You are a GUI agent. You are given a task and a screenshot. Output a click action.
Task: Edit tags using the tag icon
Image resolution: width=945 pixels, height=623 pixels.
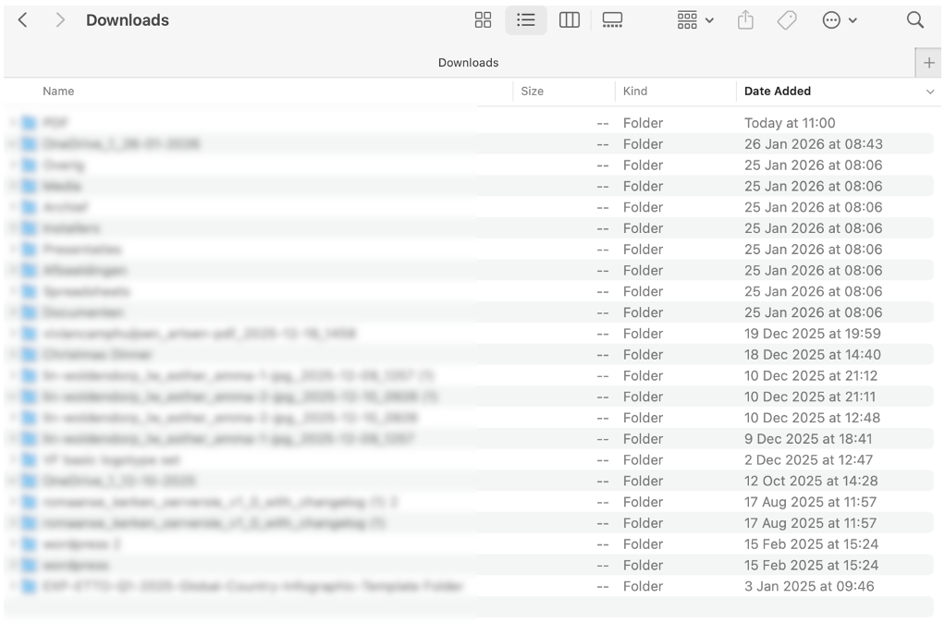pos(787,19)
